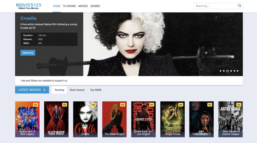Image resolution: width=257 pixels, height=143 pixels.
Task: Click the magnifier search icon
Action: tap(239, 6)
